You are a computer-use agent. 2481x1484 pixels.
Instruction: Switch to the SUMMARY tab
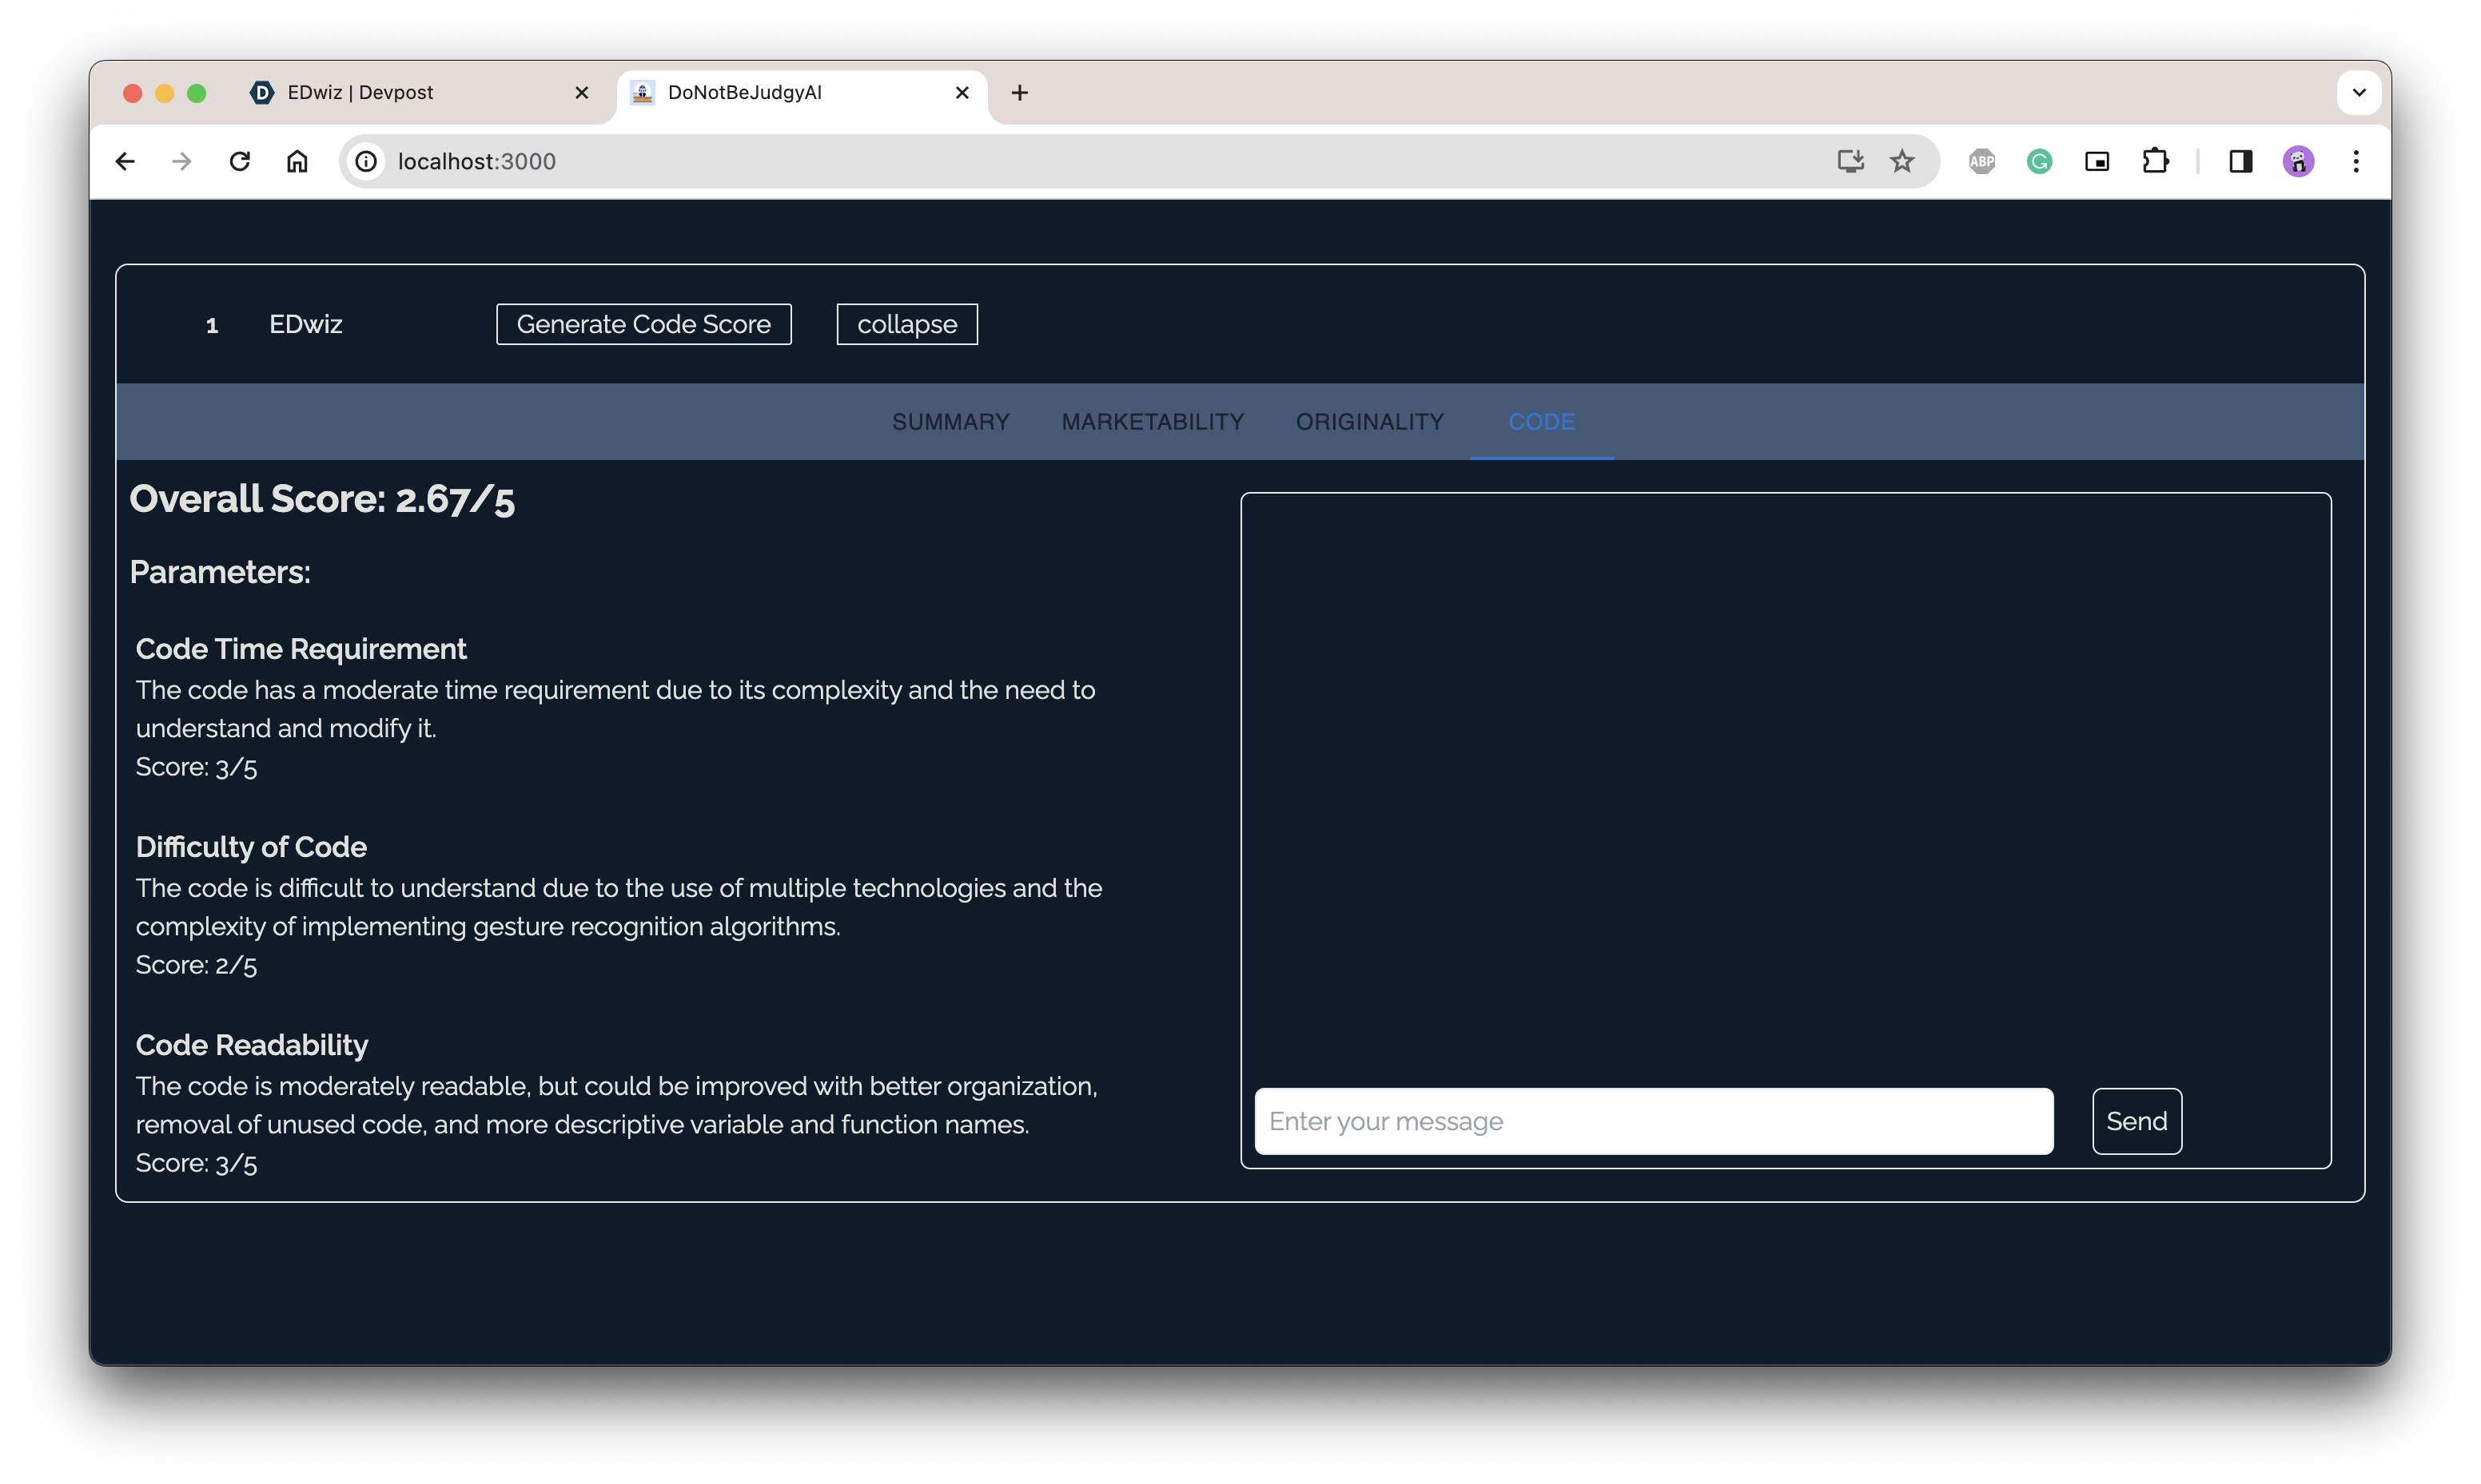point(950,422)
